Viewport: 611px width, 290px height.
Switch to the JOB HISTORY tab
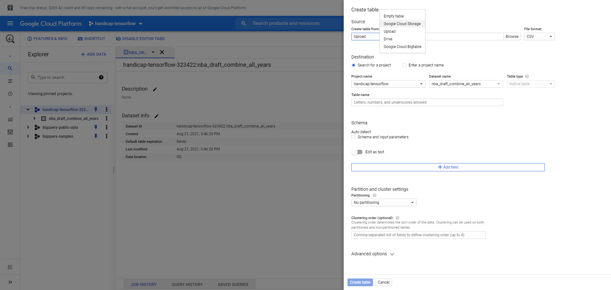click(x=144, y=285)
